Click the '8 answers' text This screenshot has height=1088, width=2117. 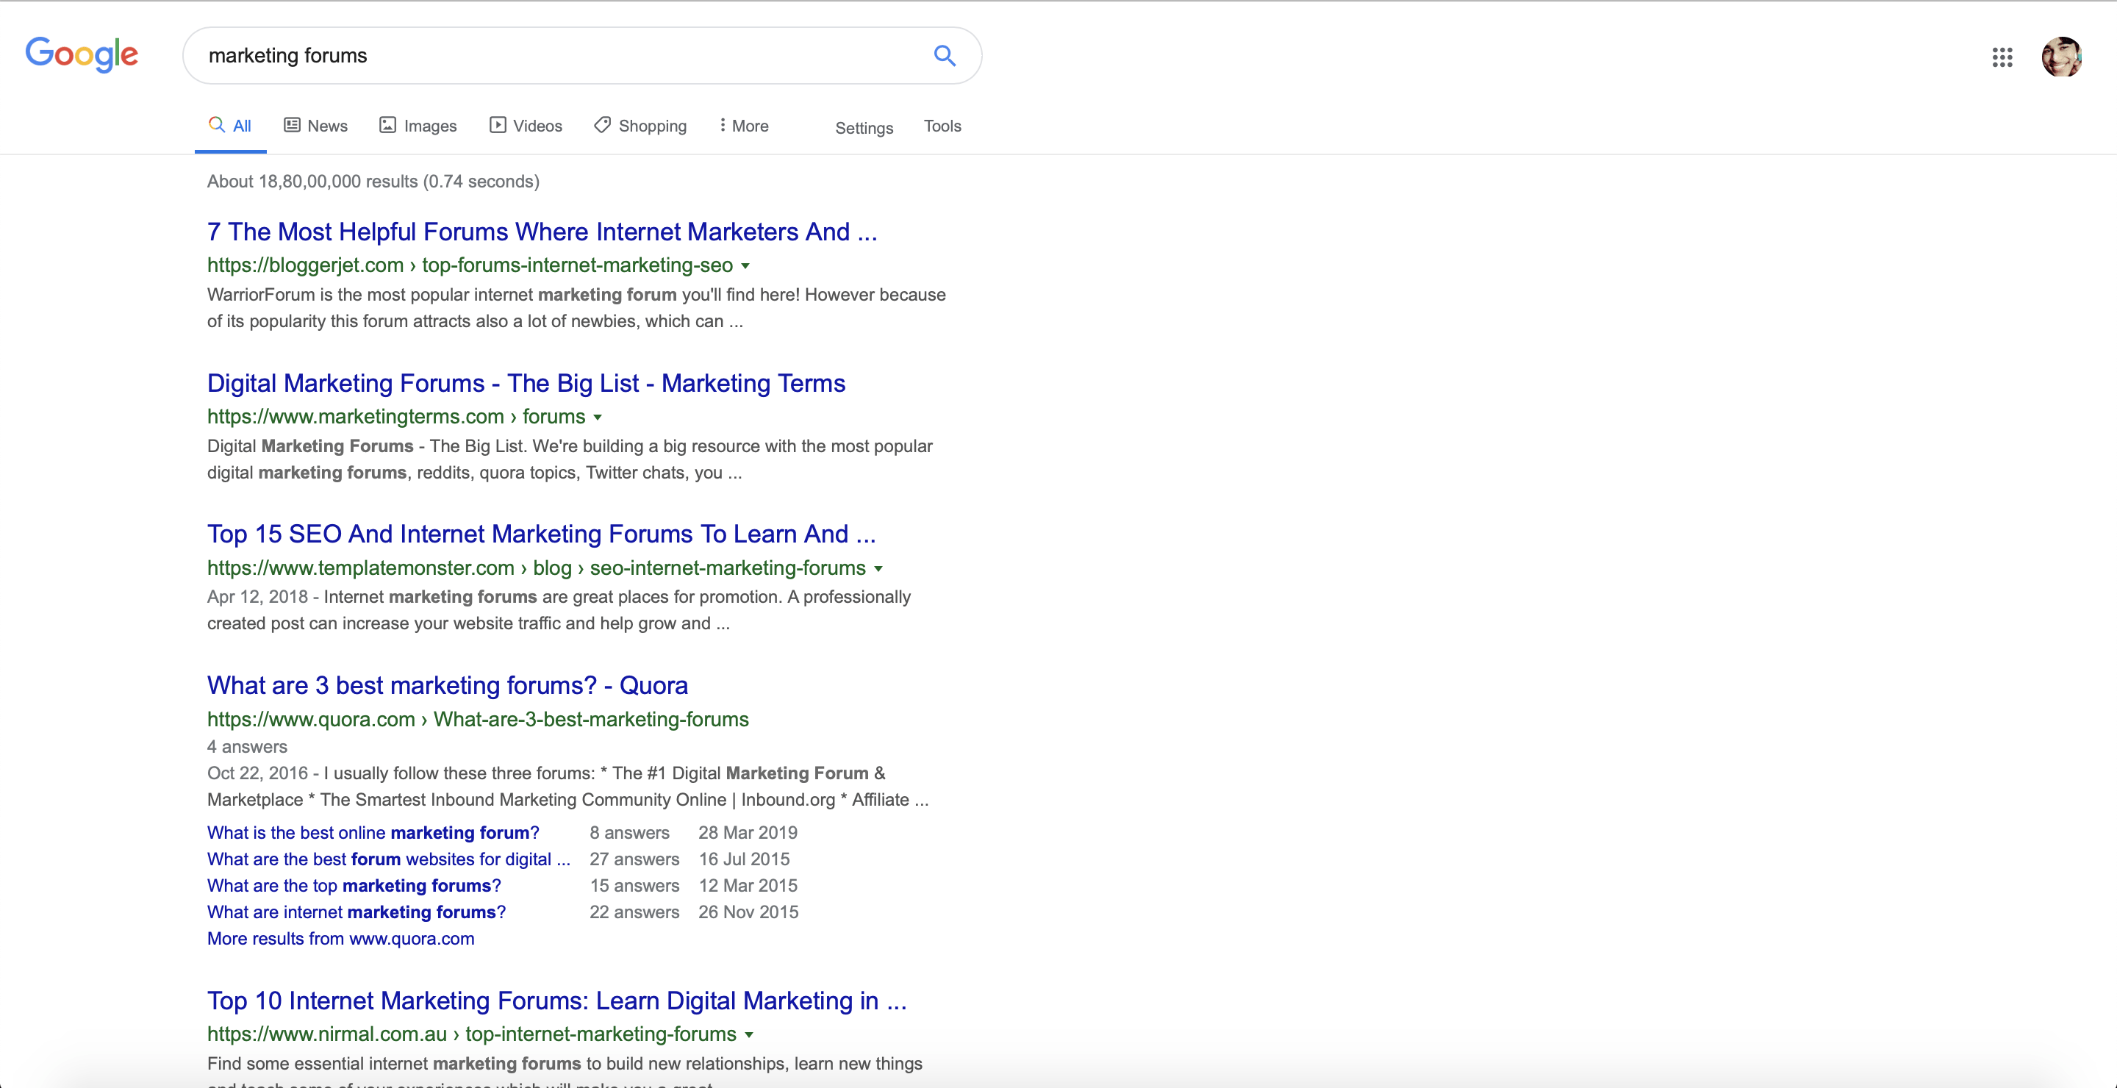click(x=629, y=832)
